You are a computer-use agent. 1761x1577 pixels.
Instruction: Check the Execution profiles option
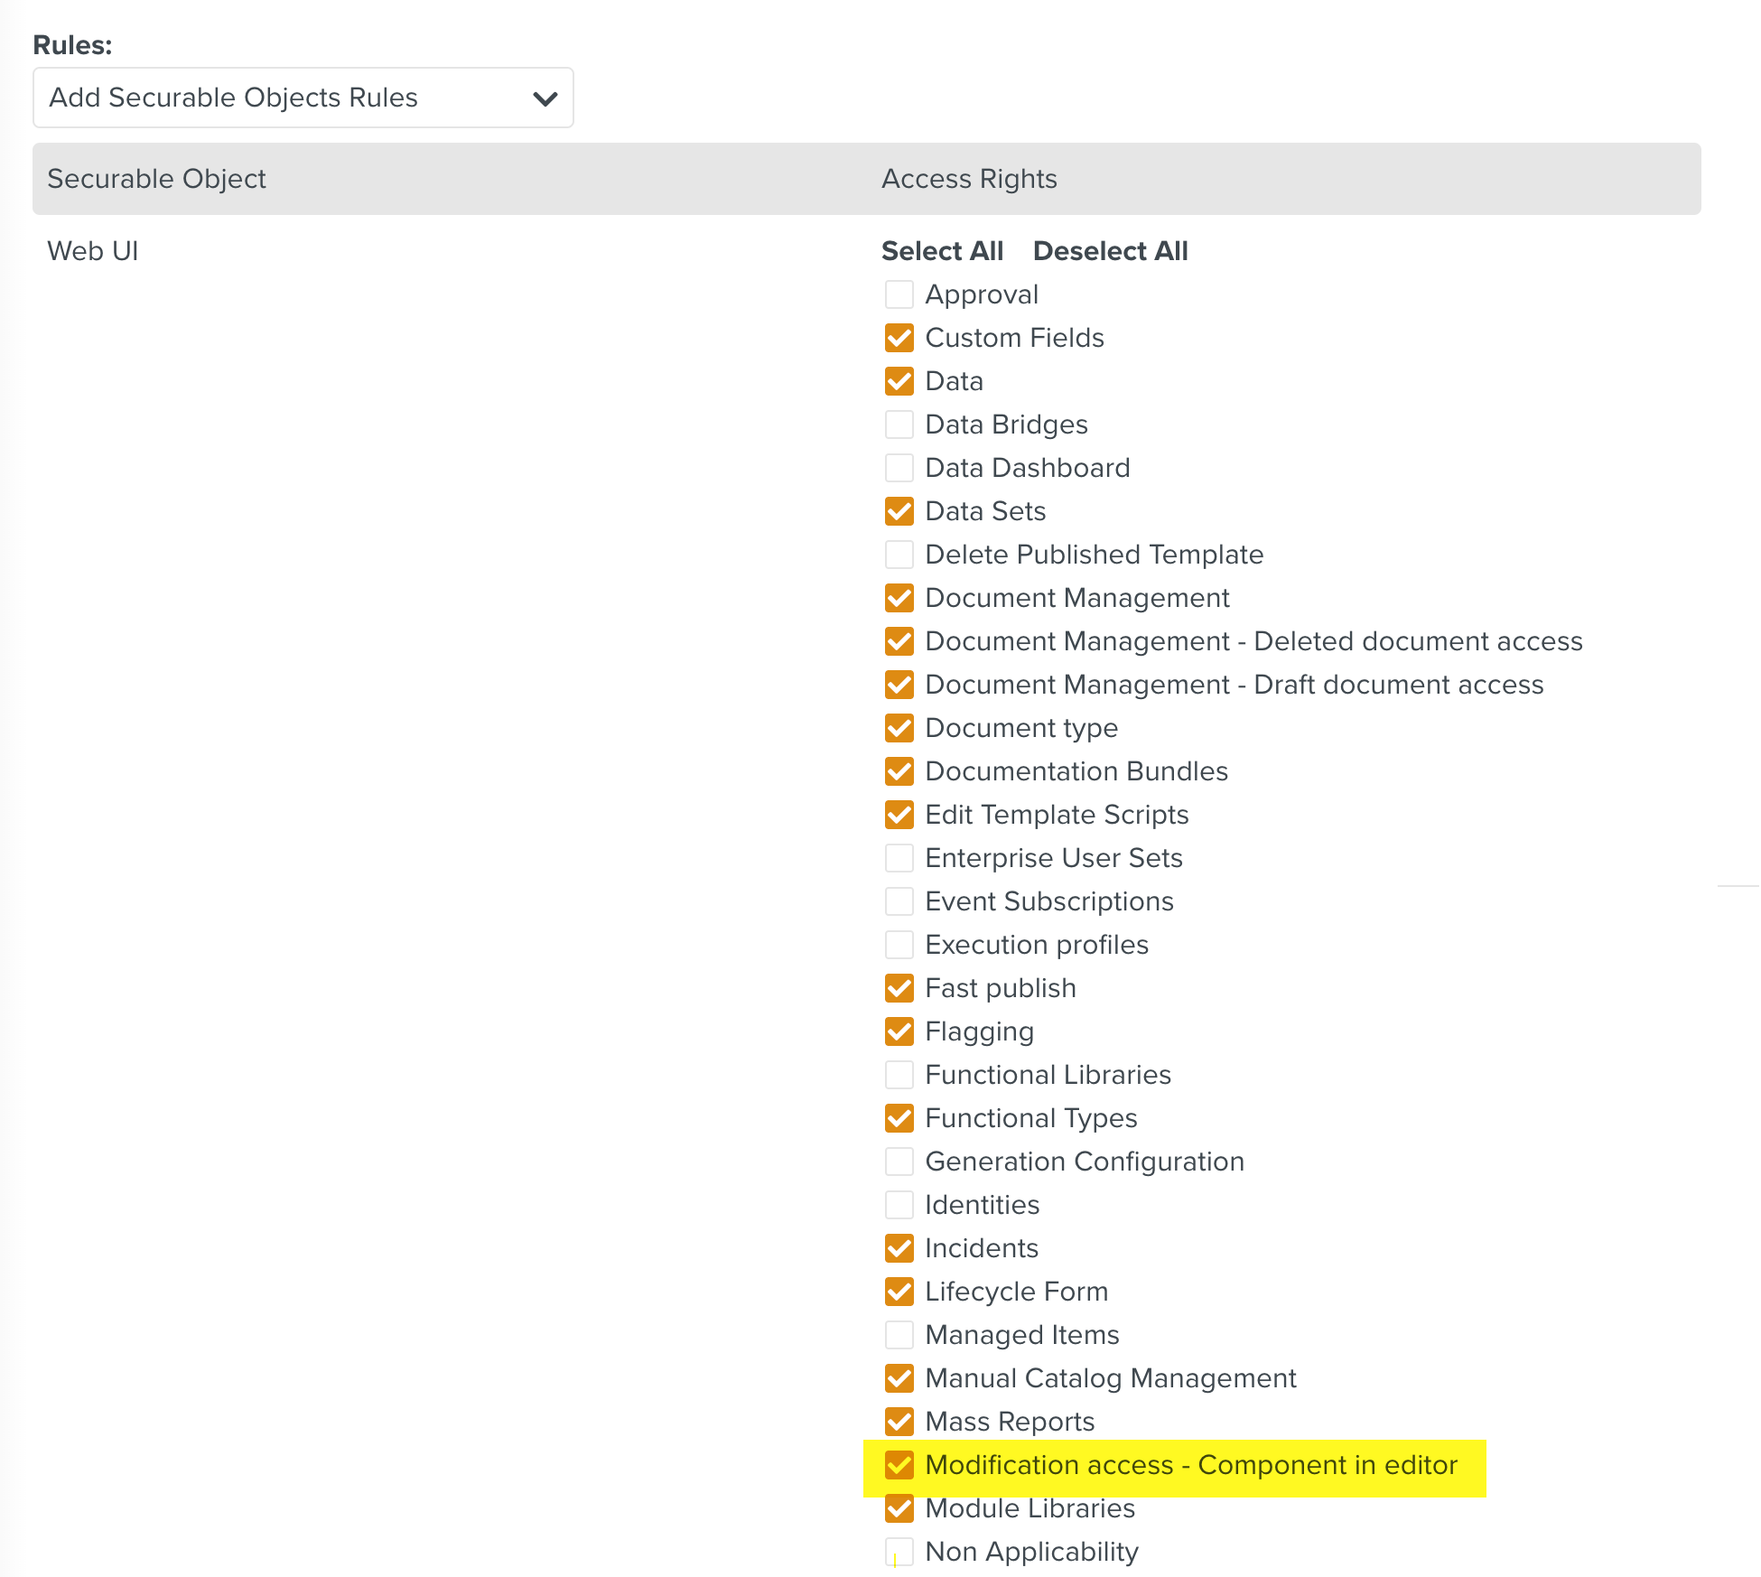tap(899, 945)
